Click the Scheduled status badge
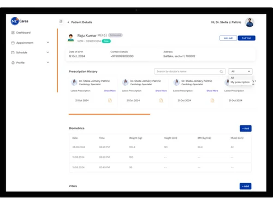 click(115, 35)
